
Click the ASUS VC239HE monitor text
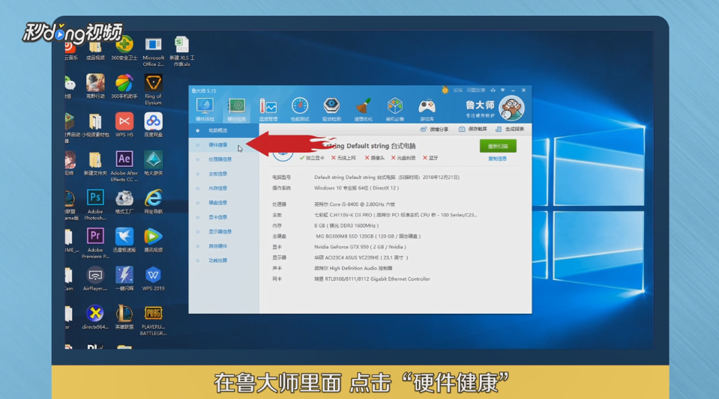(x=361, y=258)
